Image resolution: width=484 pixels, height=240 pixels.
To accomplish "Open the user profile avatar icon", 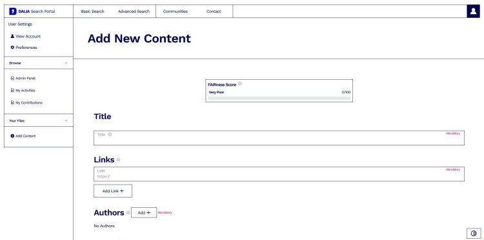I will 473,12.
